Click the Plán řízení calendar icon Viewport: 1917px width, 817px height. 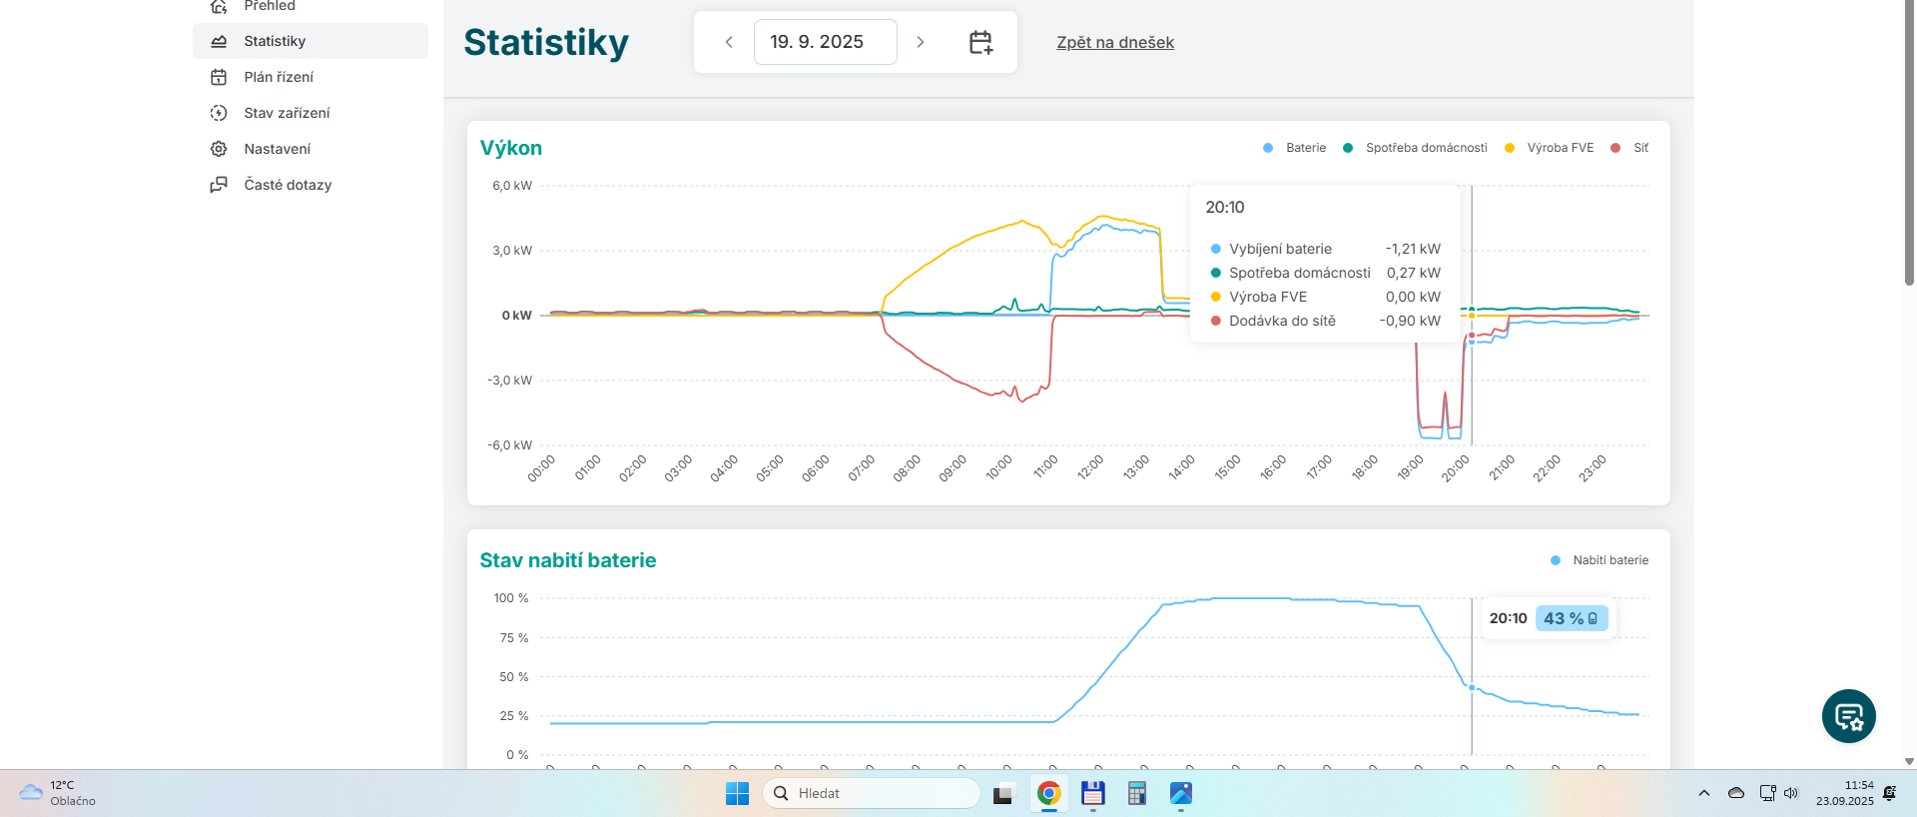219,77
